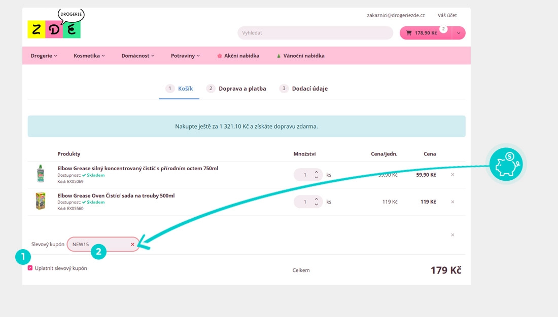Screen dimensions: 558x317
Task: Expand the Drogerie menu category
Action: point(44,56)
